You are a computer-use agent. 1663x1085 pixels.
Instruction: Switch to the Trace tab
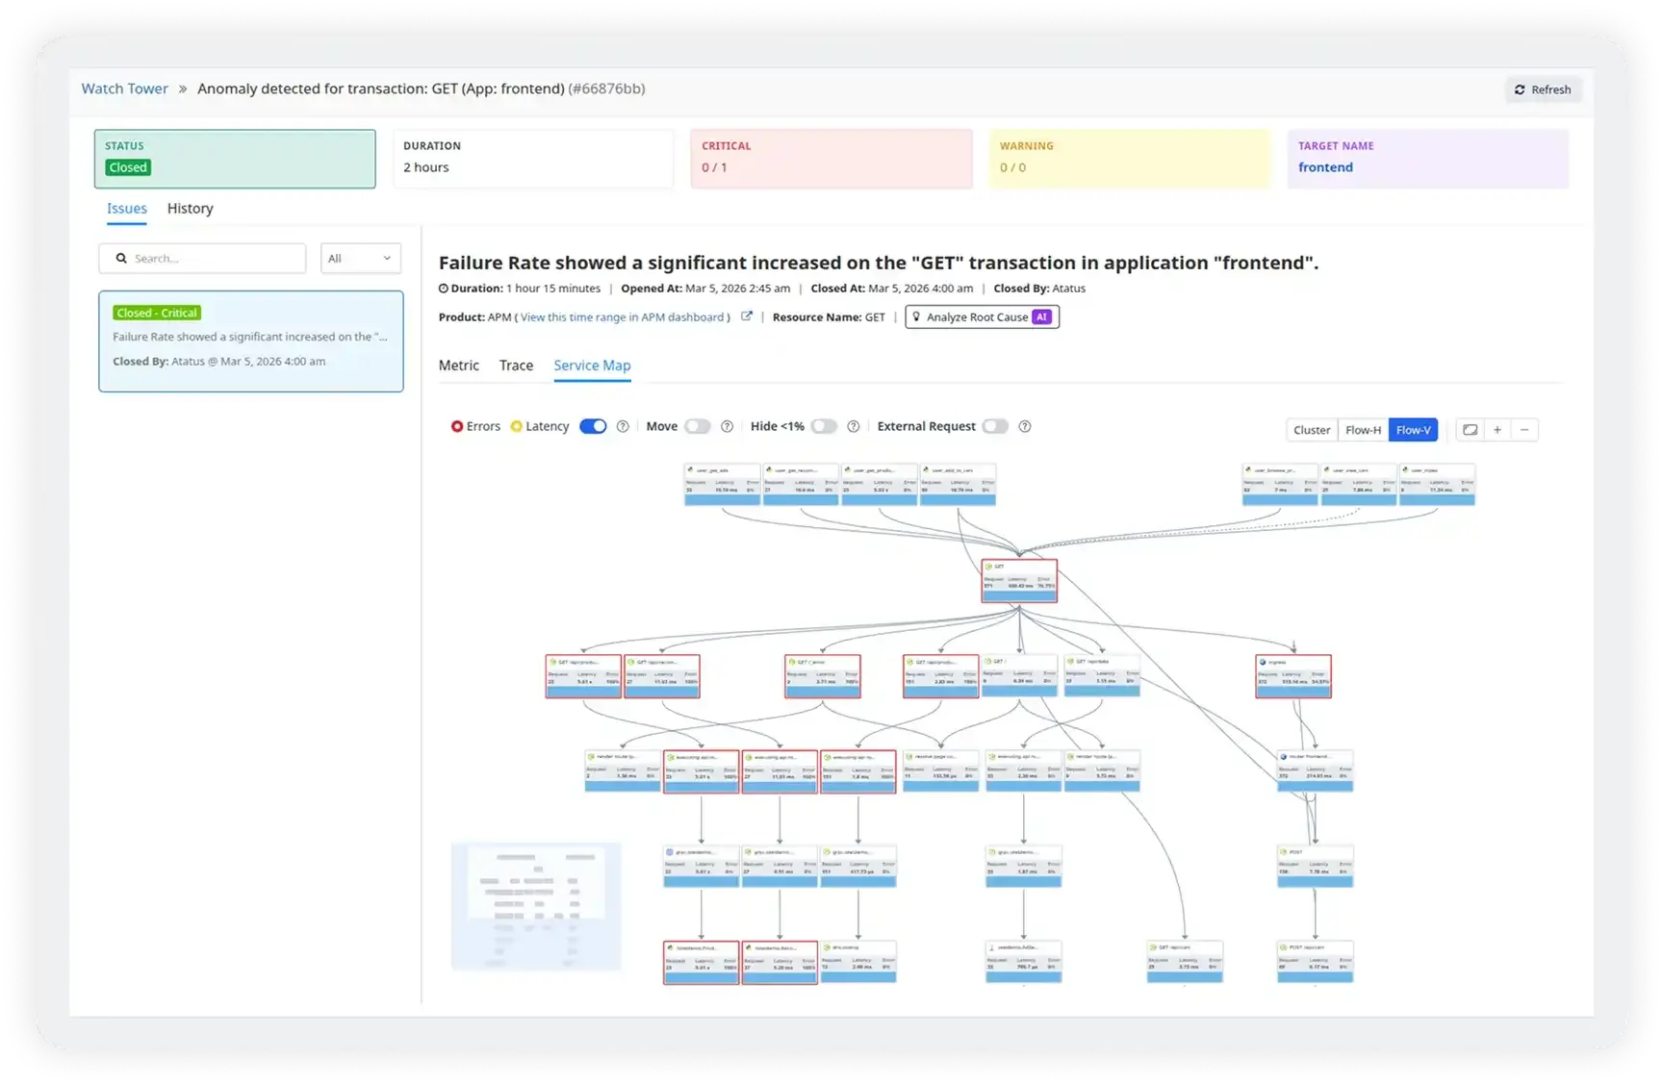coord(516,366)
